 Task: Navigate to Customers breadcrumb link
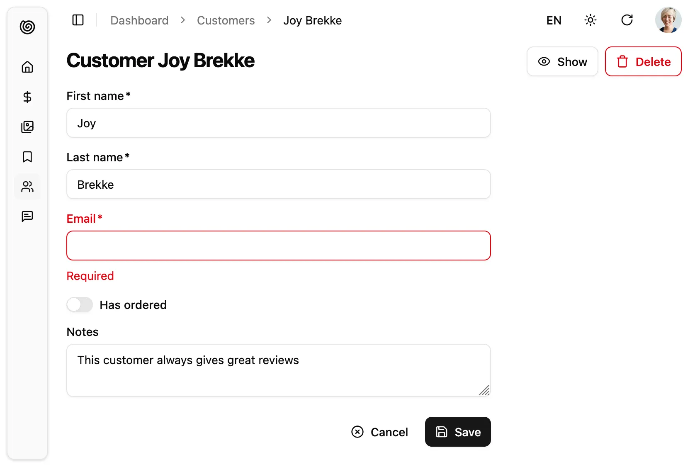click(226, 20)
